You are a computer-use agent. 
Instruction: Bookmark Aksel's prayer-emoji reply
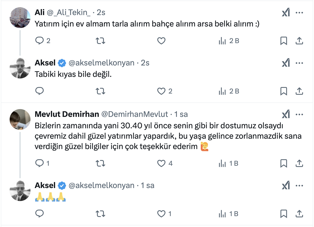point(284,214)
